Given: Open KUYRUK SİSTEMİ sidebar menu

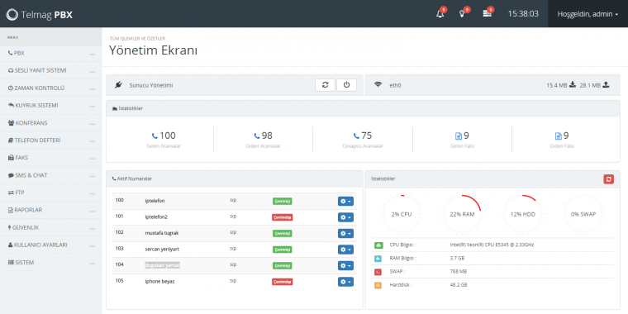Looking at the screenshot, I should pos(51,105).
